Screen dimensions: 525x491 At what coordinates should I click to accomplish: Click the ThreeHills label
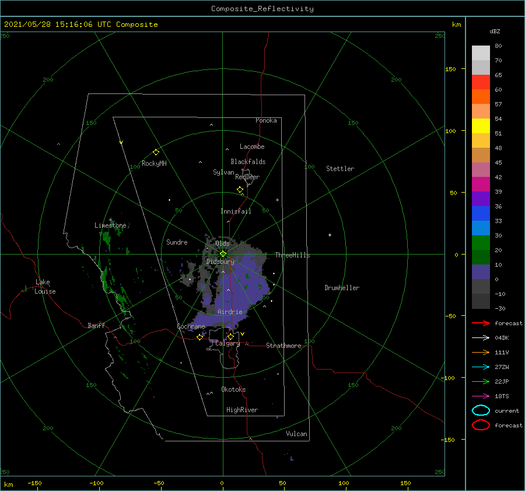point(292,255)
